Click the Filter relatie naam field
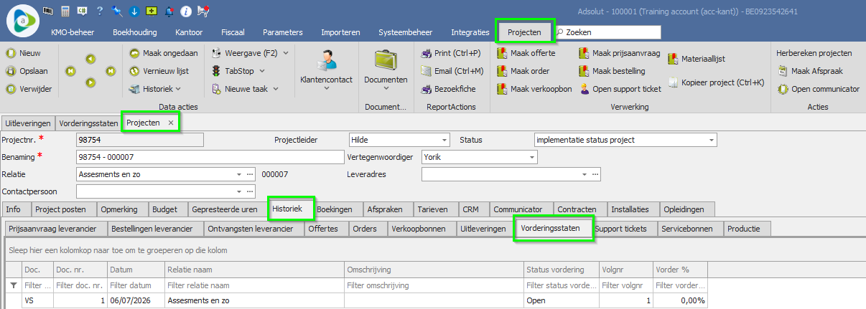Viewport: 866px width, 309px height. (253, 285)
